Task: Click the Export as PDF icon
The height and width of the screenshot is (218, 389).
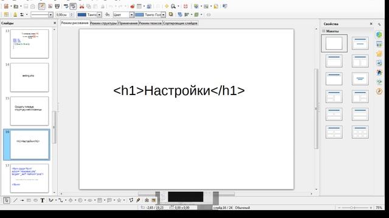Action: click(x=50, y=6)
